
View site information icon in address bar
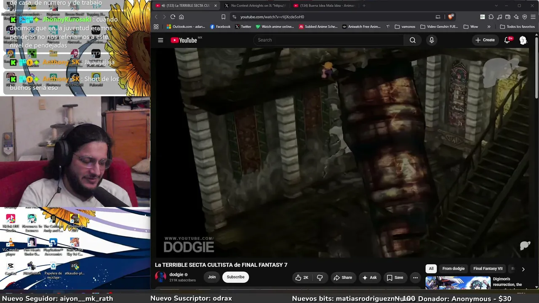[235, 17]
